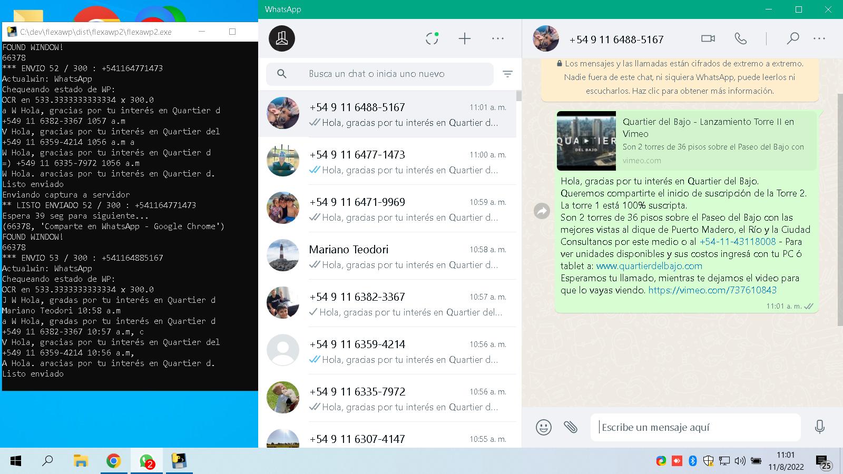Switch to flexawp2 Python taskbar icon

click(179, 461)
